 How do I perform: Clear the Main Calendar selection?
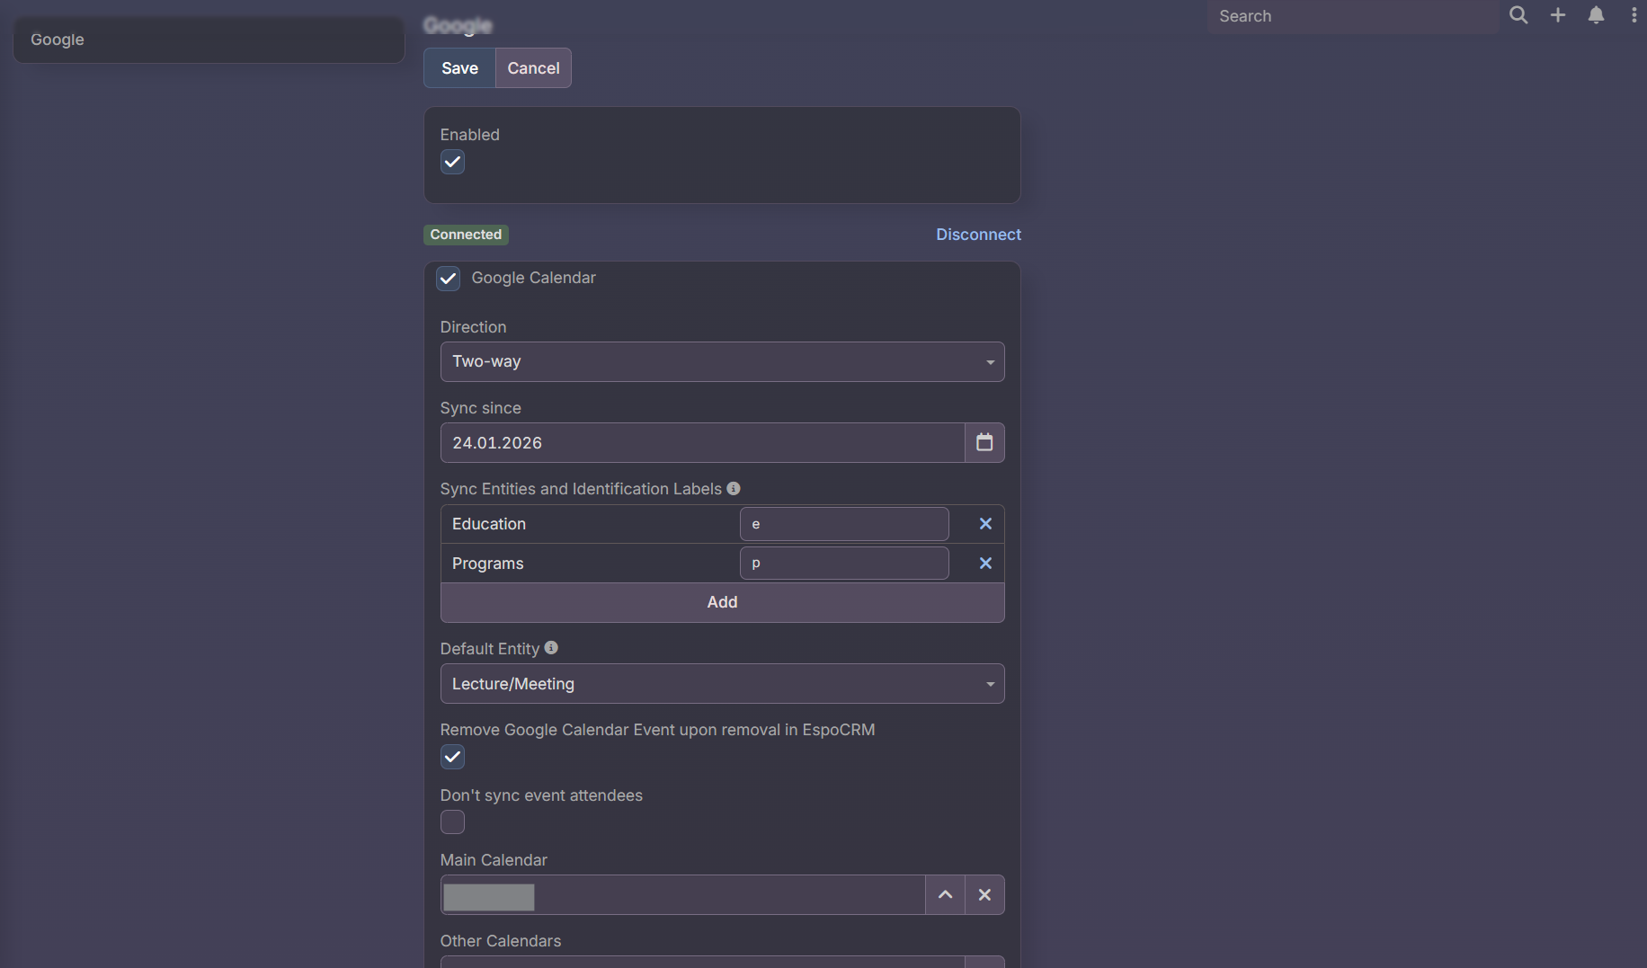tap(984, 894)
